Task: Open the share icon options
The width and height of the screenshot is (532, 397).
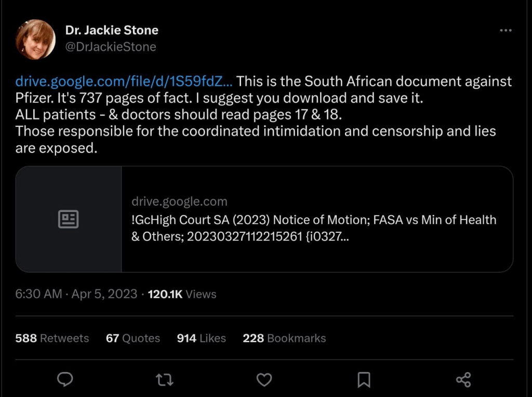Action: (x=463, y=380)
